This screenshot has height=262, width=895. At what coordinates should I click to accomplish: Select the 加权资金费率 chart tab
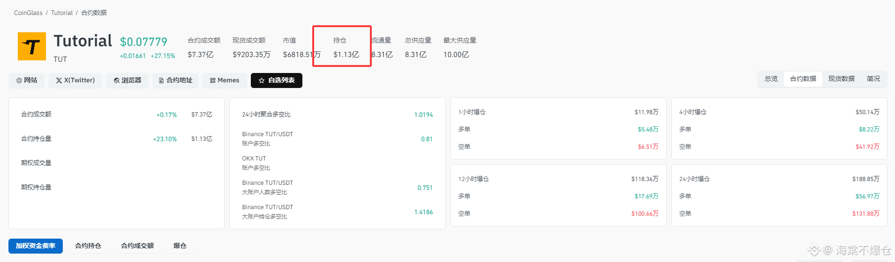(x=36, y=246)
